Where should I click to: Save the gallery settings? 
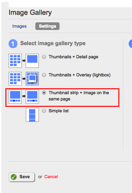22,177
